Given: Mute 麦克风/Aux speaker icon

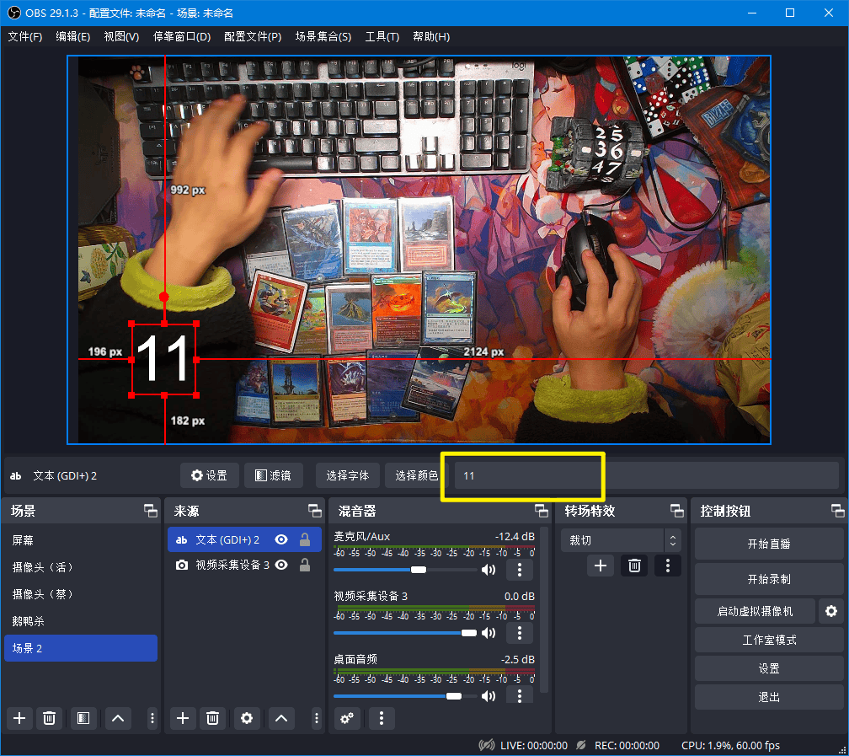Looking at the screenshot, I should click(489, 570).
